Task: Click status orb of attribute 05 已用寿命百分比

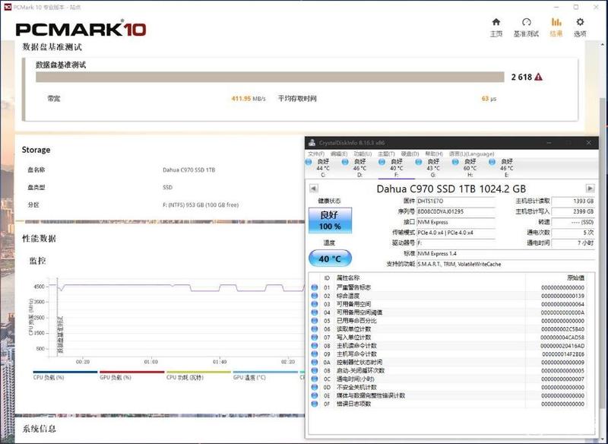Action: pos(315,321)
